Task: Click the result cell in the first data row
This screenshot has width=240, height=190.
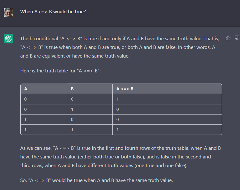Action: [167, 99]
